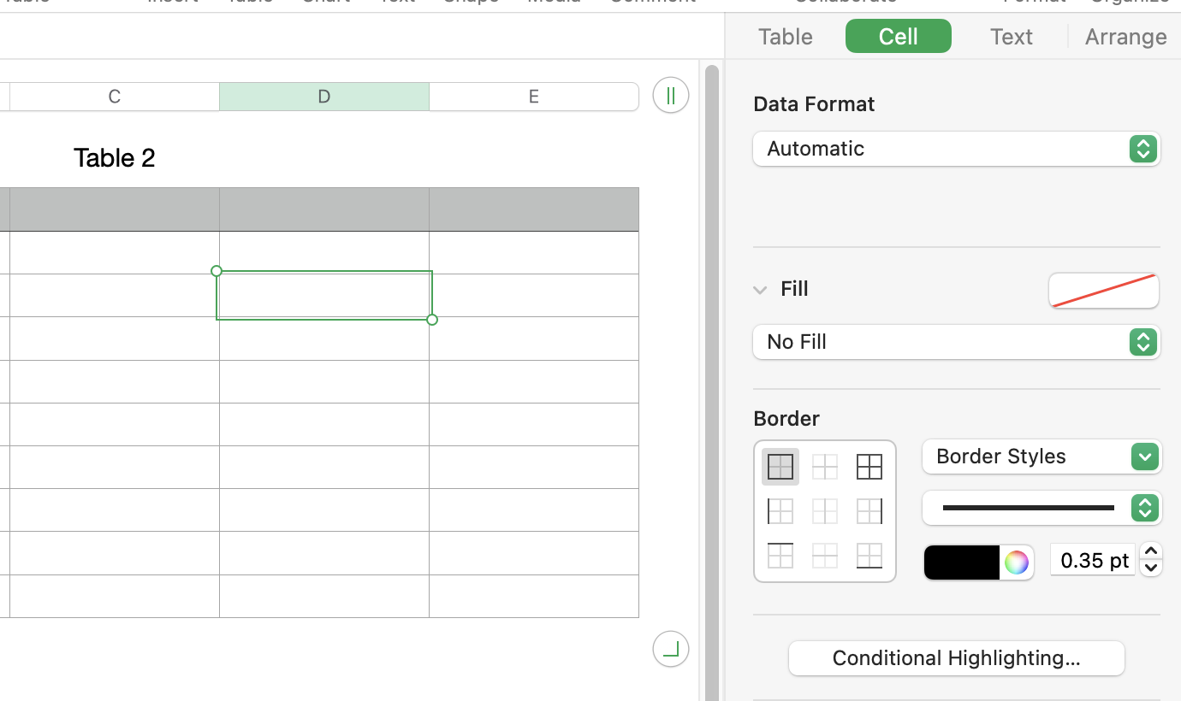Click the selected cell in column D
Screen dimensions: 1181x701
[324, 295]
